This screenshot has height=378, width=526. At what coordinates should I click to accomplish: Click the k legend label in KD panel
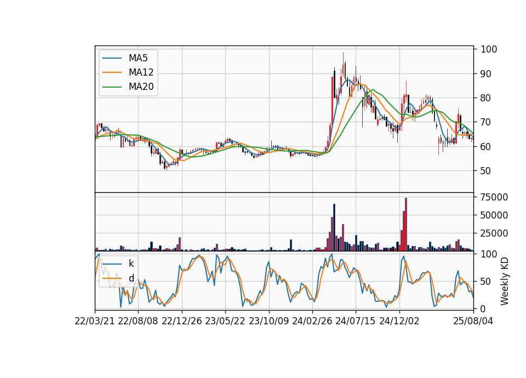(x=131, y=264)
